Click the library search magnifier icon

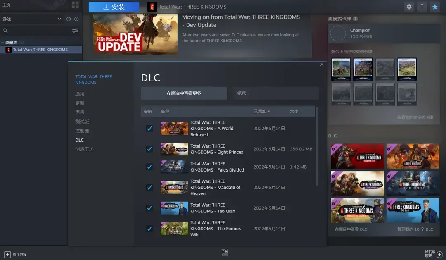click(5, 31)
